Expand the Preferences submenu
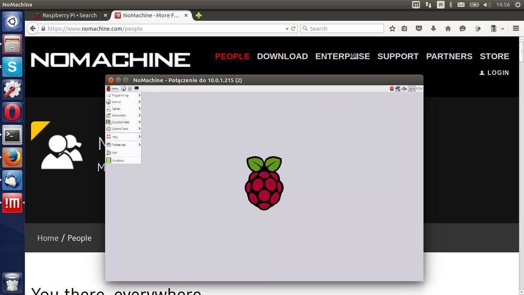This screenshot has height=295, width=524. pyautogui.click(x=124, y=145)
